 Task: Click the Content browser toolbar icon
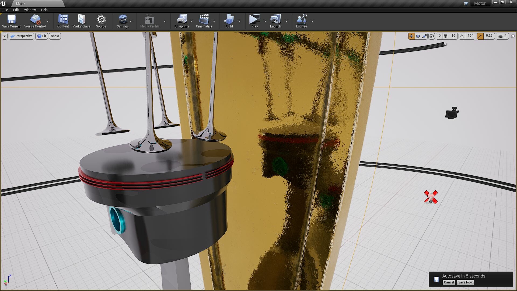[x=63, y=21]
